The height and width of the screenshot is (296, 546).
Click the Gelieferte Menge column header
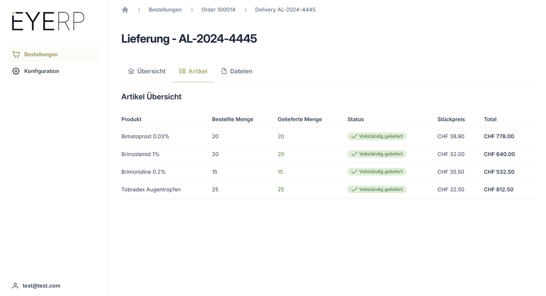coord(299,119)
